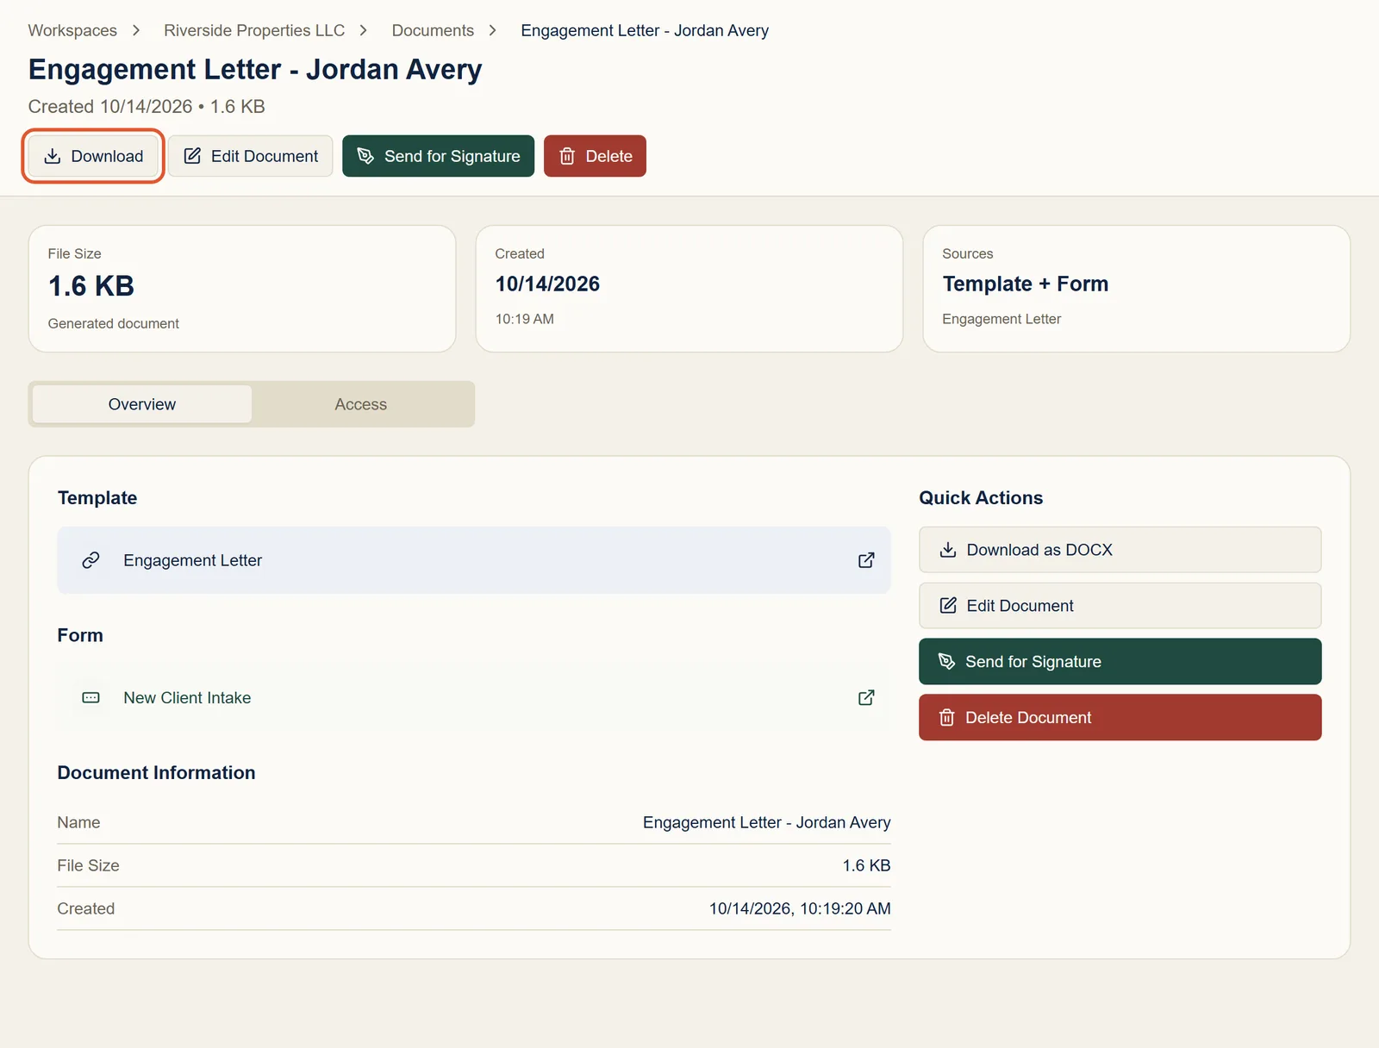This screenshot has width=1379, height=1048.
Task: Click breadcrumb chevron after Workspaces
Action: tap(136, 30)
